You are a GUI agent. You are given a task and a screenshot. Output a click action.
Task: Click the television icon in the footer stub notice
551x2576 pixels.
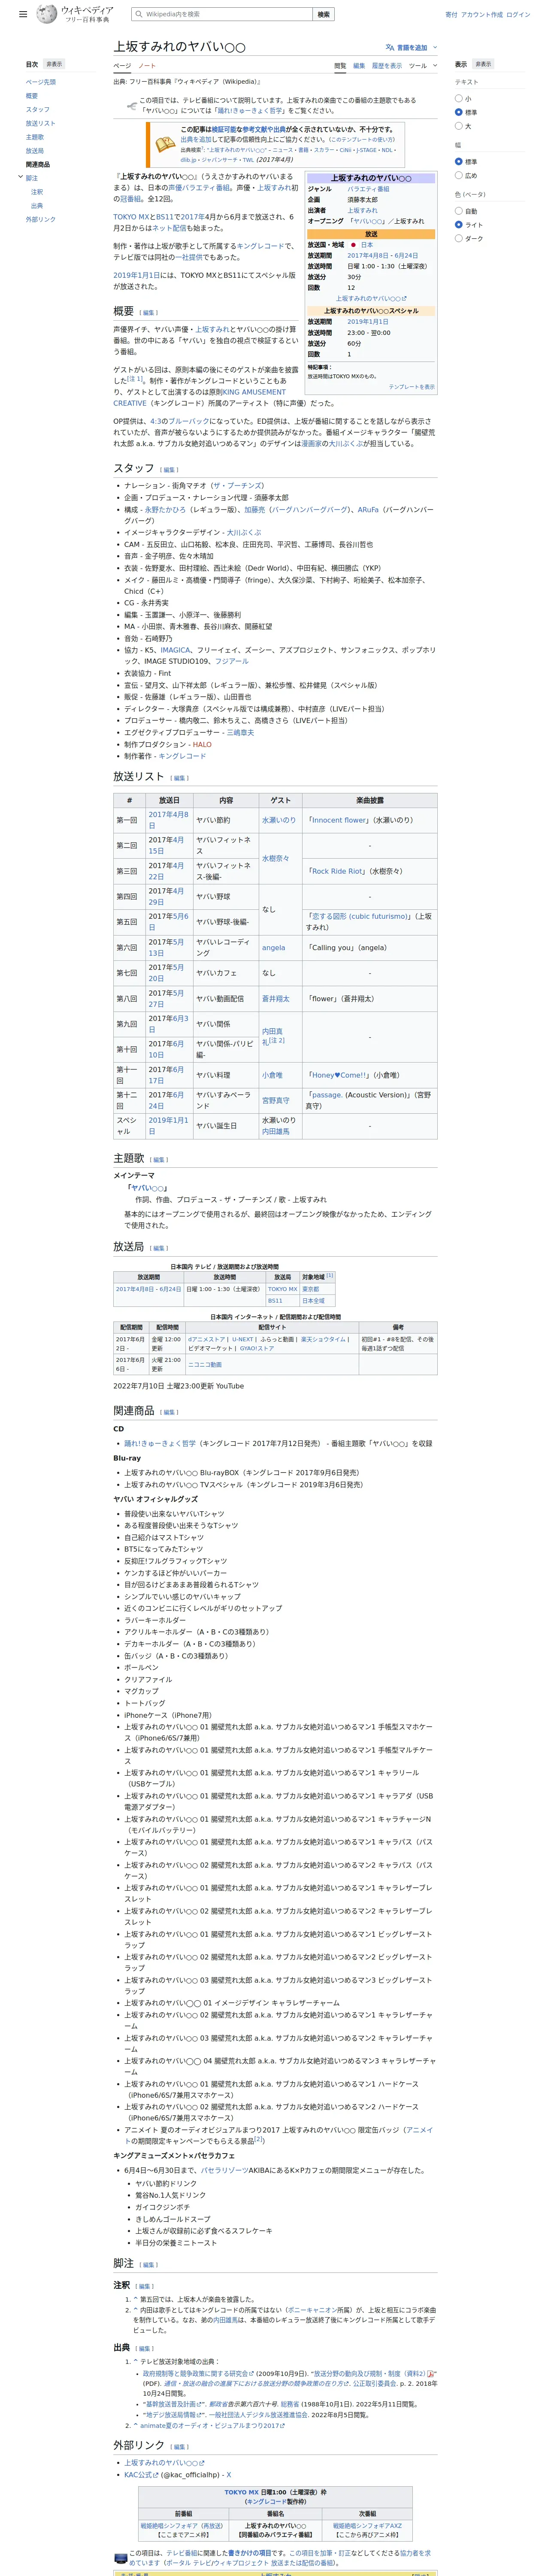coord(120,2558)
